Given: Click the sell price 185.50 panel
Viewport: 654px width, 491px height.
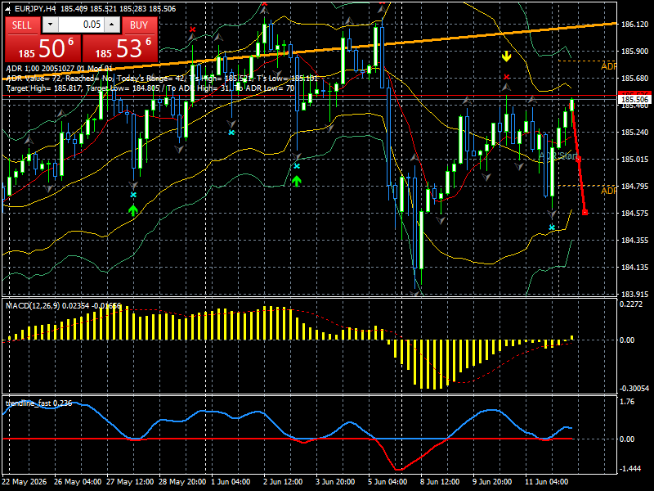Looking at the screenshot, I should click(x=43, y=48).
